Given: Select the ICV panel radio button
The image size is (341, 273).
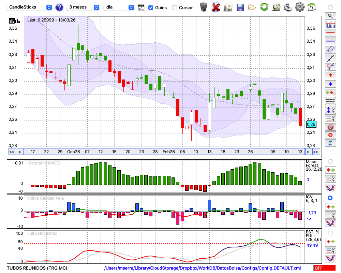Looking at the screenshot, I should coord(330,198).
